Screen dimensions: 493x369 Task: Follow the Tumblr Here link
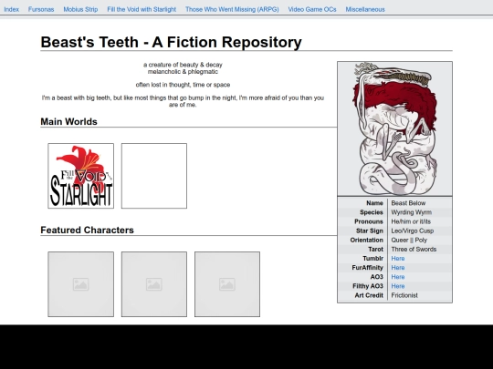coord(398,258)
